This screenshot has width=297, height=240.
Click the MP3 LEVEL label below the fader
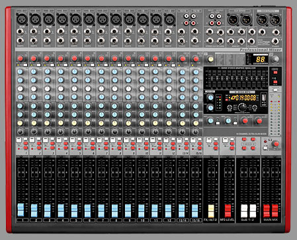(228, 220)
